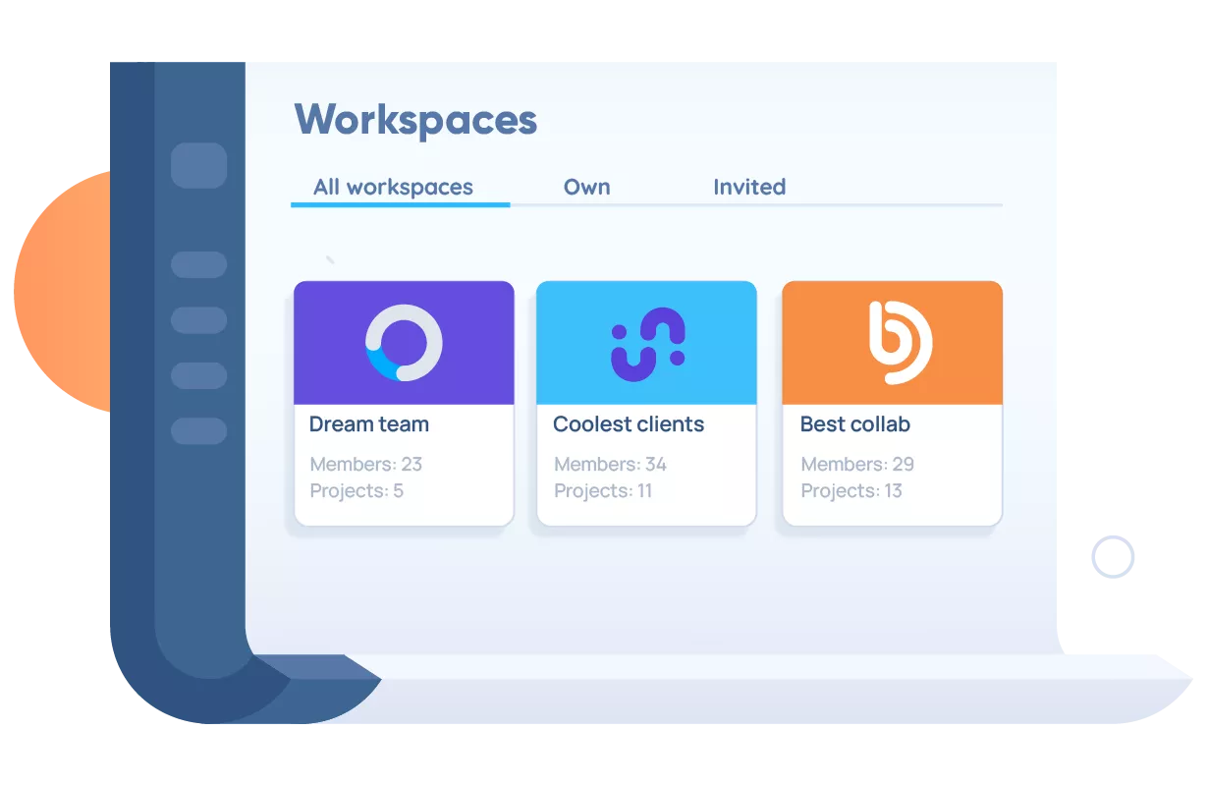Click 'Members: 29' on Best collab card
This screenshot has width=1208, height=786.
coord(857,464)
